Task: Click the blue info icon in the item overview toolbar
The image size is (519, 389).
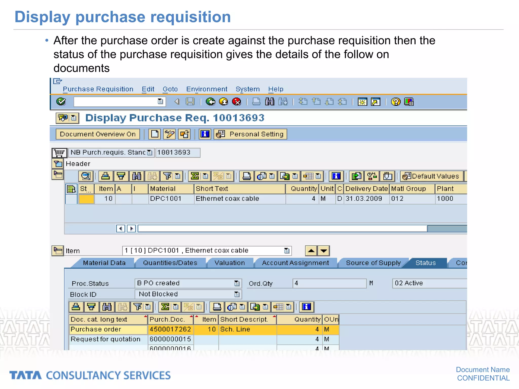Action: click(x=336, y=176)
